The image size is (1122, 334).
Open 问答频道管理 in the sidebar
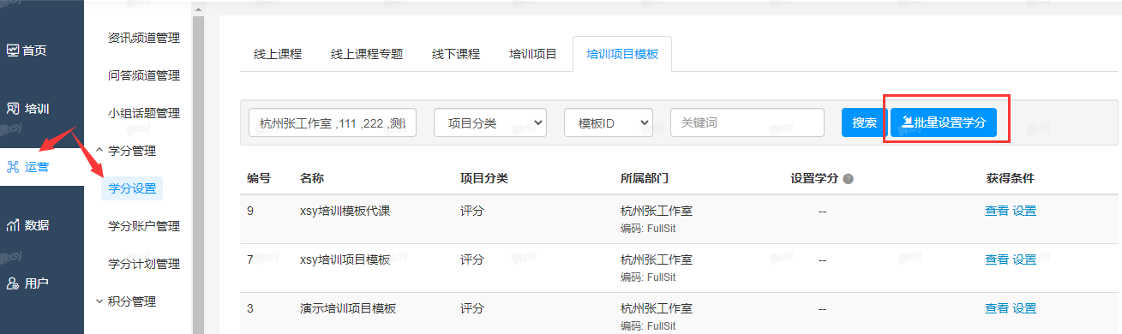point(143,75)
